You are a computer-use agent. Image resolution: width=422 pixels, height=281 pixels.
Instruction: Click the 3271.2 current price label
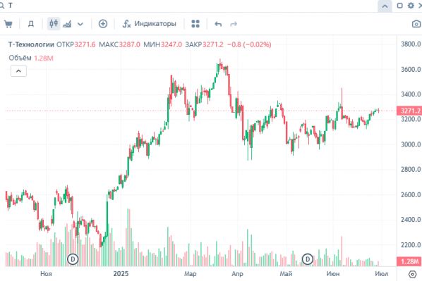(x=409, y=111)
